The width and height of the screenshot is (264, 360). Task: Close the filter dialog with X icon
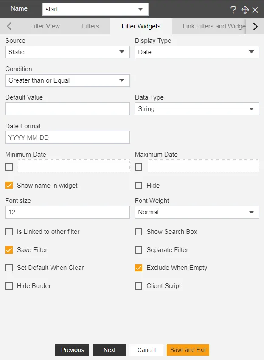255,10
